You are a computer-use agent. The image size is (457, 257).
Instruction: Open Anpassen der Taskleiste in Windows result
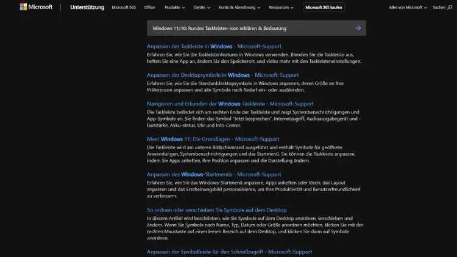click(214, 46)
